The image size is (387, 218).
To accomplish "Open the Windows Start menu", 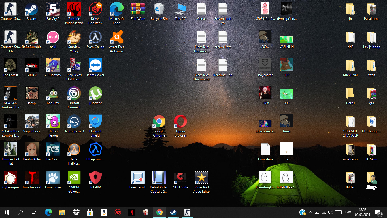I will click(7, 212).
